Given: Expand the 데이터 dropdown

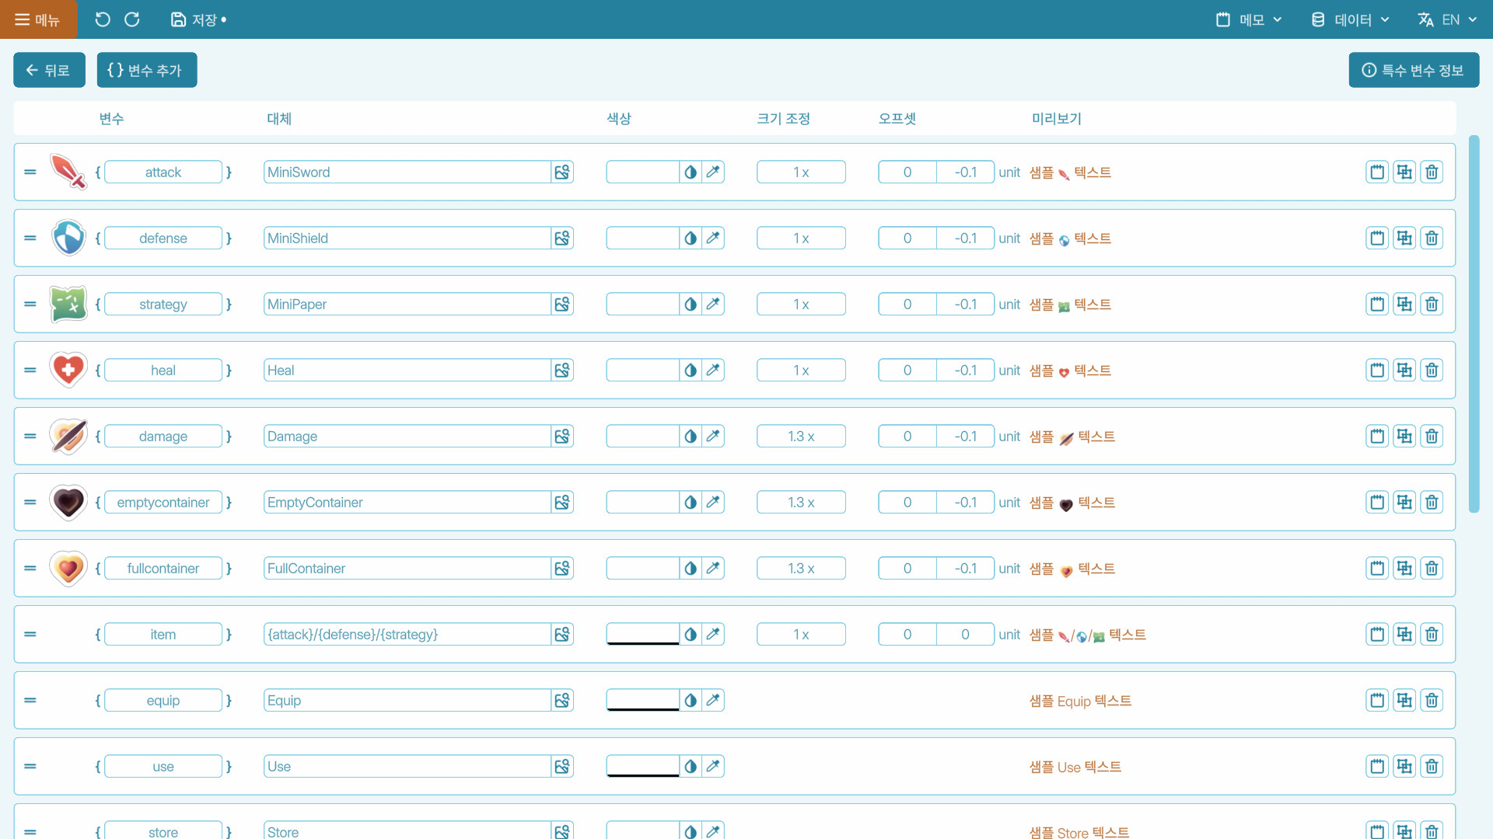Looking at the screenshot, I should pos(1351,19).
